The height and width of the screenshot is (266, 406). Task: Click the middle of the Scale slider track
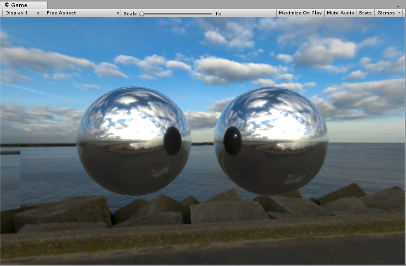(176, 13)
